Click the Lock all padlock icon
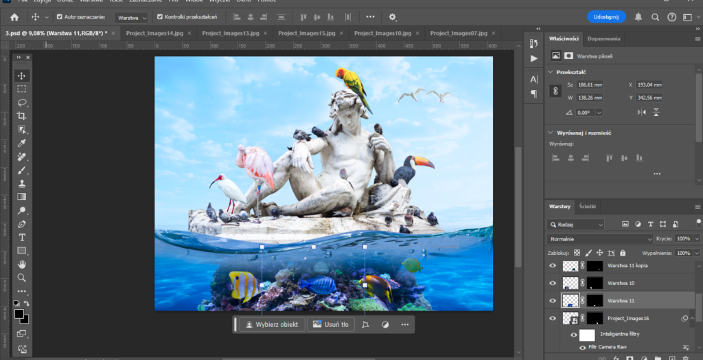This screenshot has width=703, height=360. click(622, 253)
